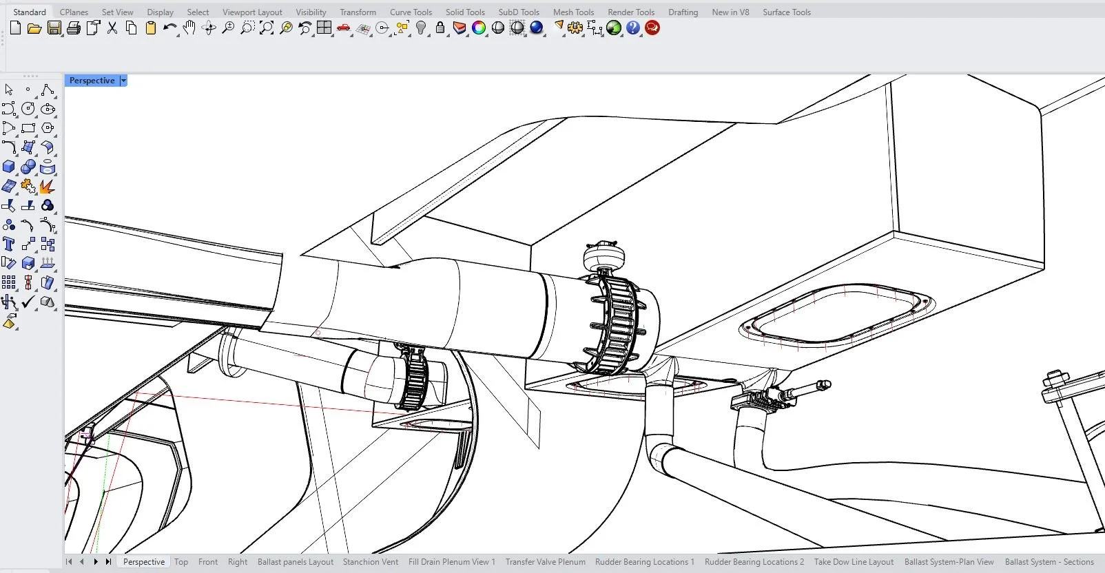Open the Stanchion Vent layout tab
The width and height of the screenshot is (1105, 573).
click(371, 562)
